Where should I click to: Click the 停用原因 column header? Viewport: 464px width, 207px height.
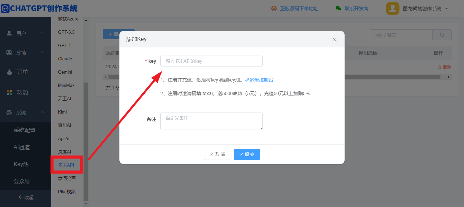tap(368, 53)
